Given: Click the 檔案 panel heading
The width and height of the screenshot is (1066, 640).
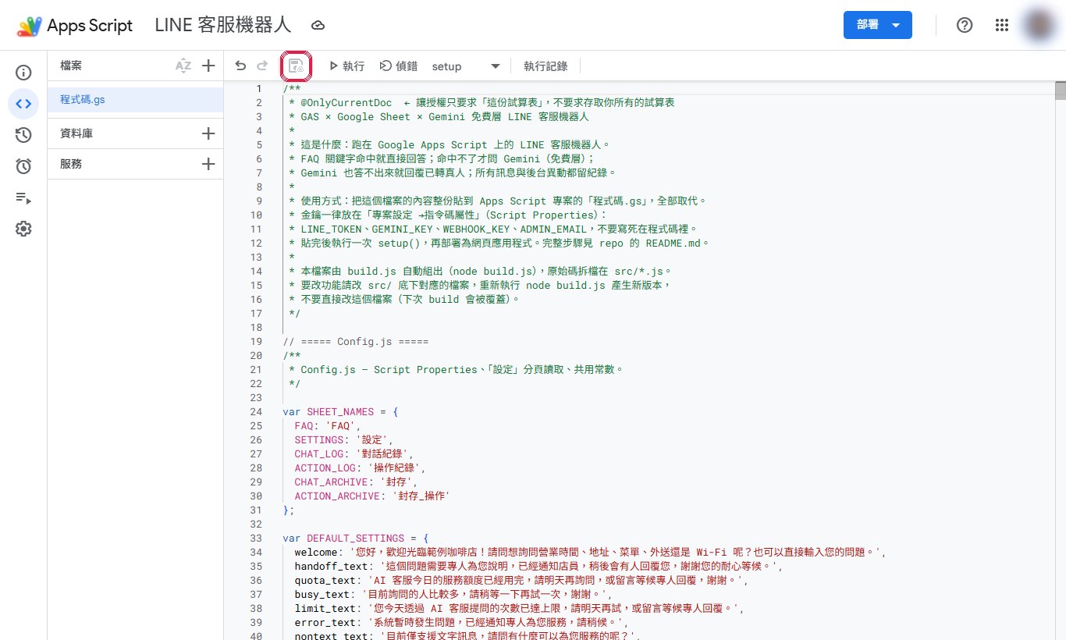Looking at the screenshot, I should (x=71, y=66).
